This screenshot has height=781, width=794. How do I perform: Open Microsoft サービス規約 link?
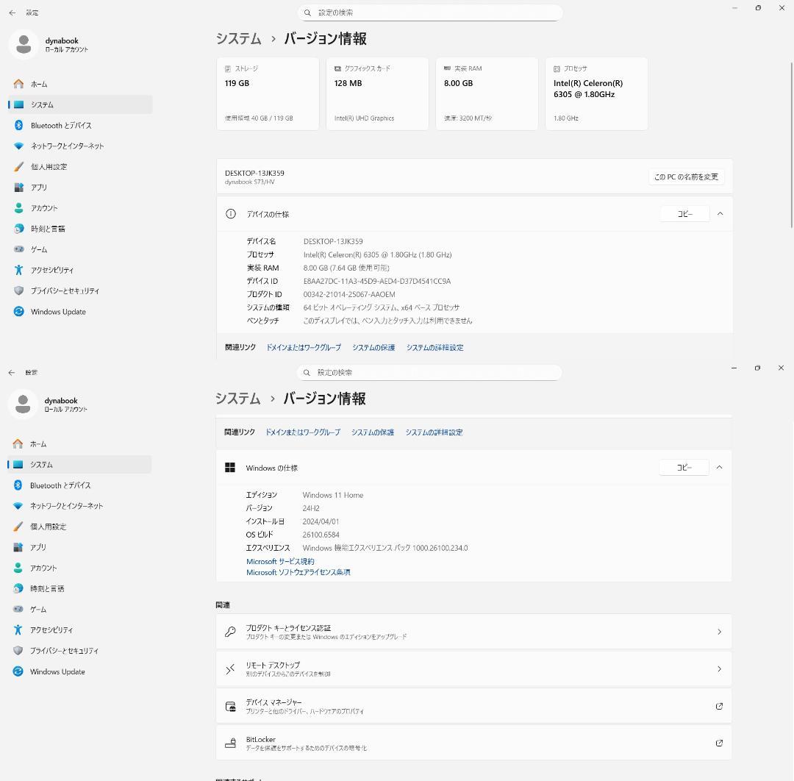(280, 561)
